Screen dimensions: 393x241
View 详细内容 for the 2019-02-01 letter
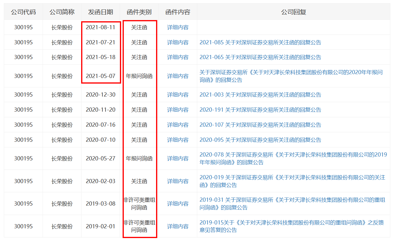tap(178, 227)
